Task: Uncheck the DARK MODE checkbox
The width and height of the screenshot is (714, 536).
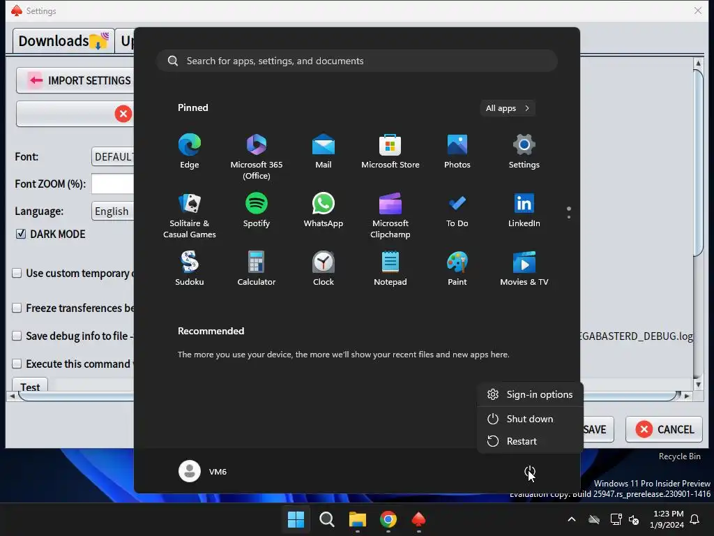Action: (20, 234)
